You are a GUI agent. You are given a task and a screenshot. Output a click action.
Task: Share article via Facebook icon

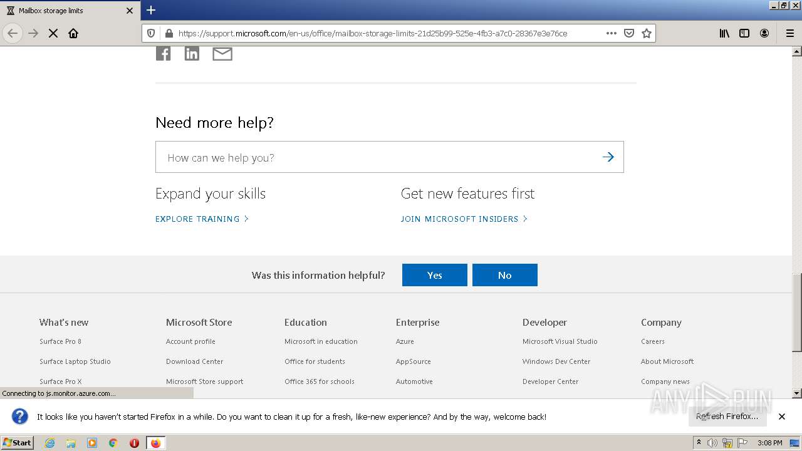163,54
